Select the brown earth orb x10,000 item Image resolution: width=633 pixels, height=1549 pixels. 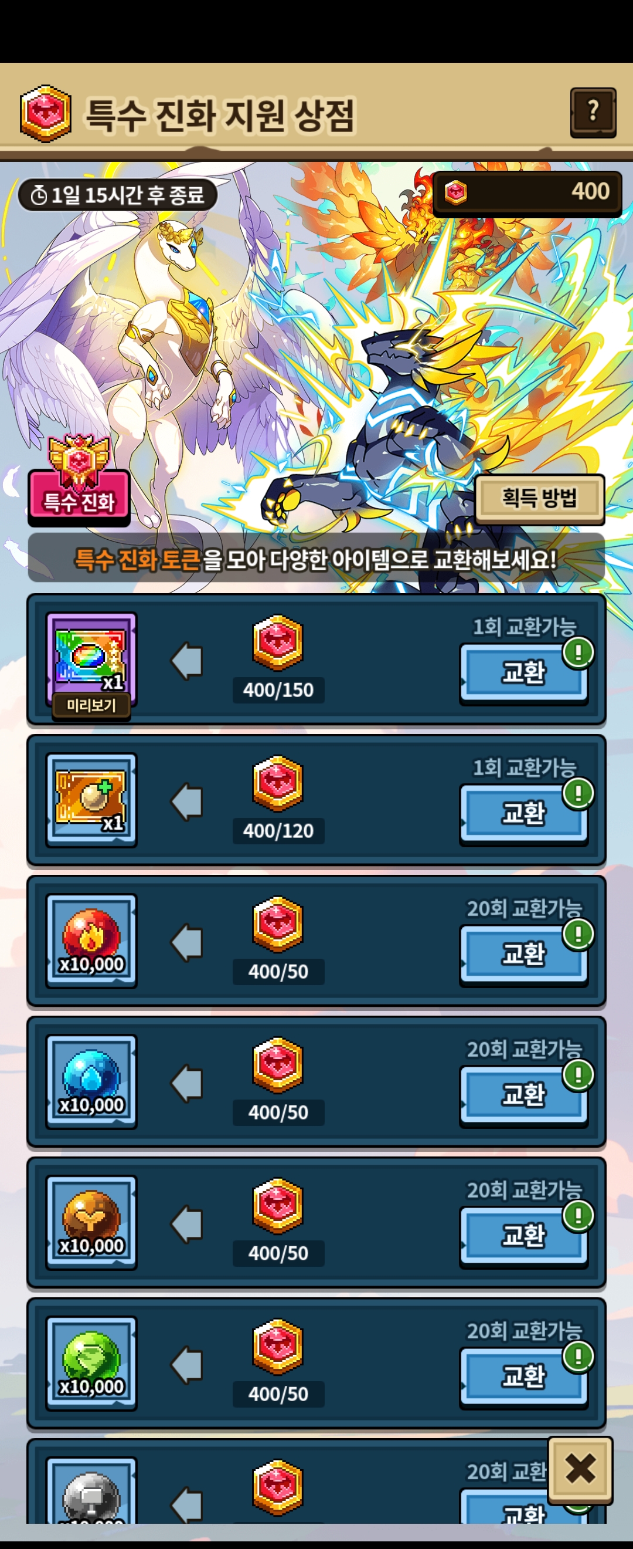91,1222
